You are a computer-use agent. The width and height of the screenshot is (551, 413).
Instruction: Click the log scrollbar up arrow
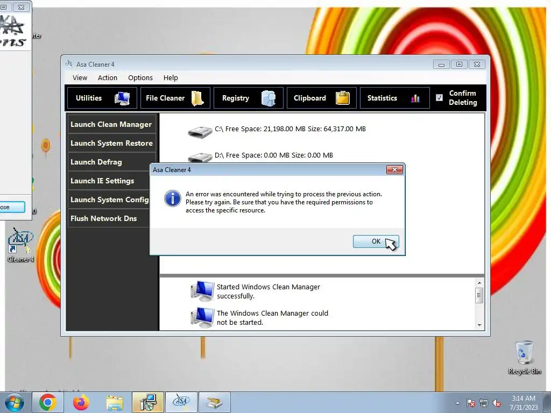pos(479,283)
